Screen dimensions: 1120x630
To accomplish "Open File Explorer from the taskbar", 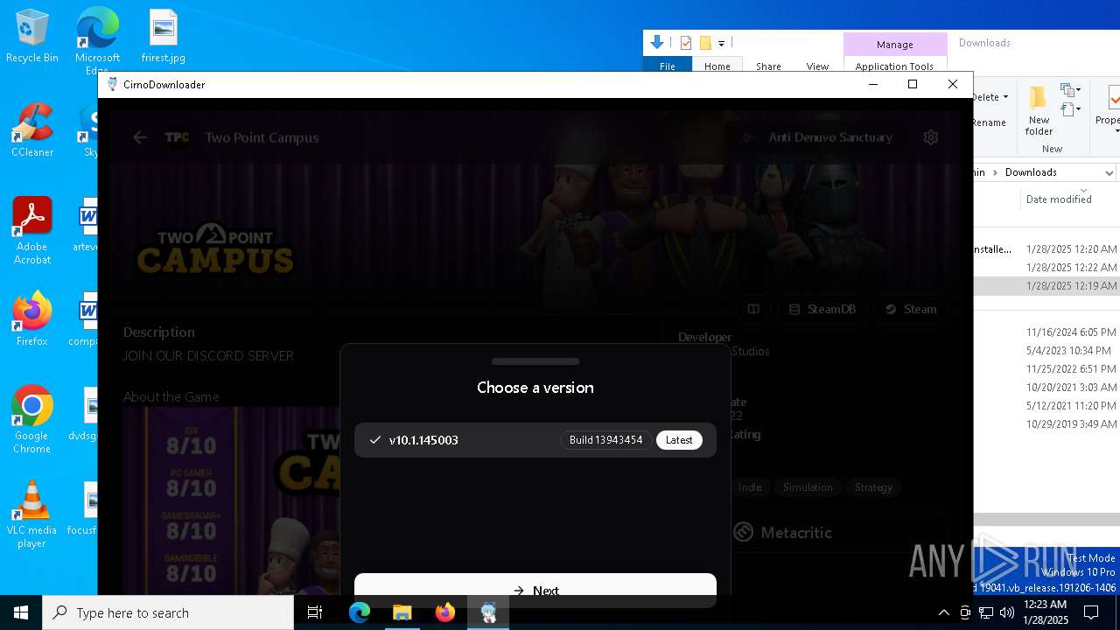I will (x=402, y=612).
